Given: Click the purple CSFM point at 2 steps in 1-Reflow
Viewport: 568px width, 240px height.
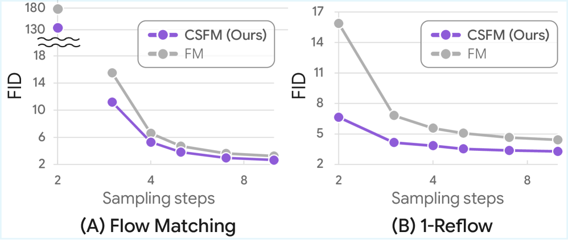Looking at the screenshot, I should point(339,117).
